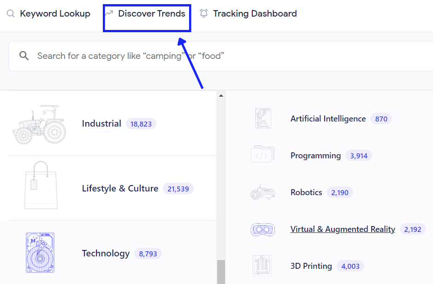Click the magnifying glass beside Keyword Lookup
The image size is (433, 284).
point(10,14)
